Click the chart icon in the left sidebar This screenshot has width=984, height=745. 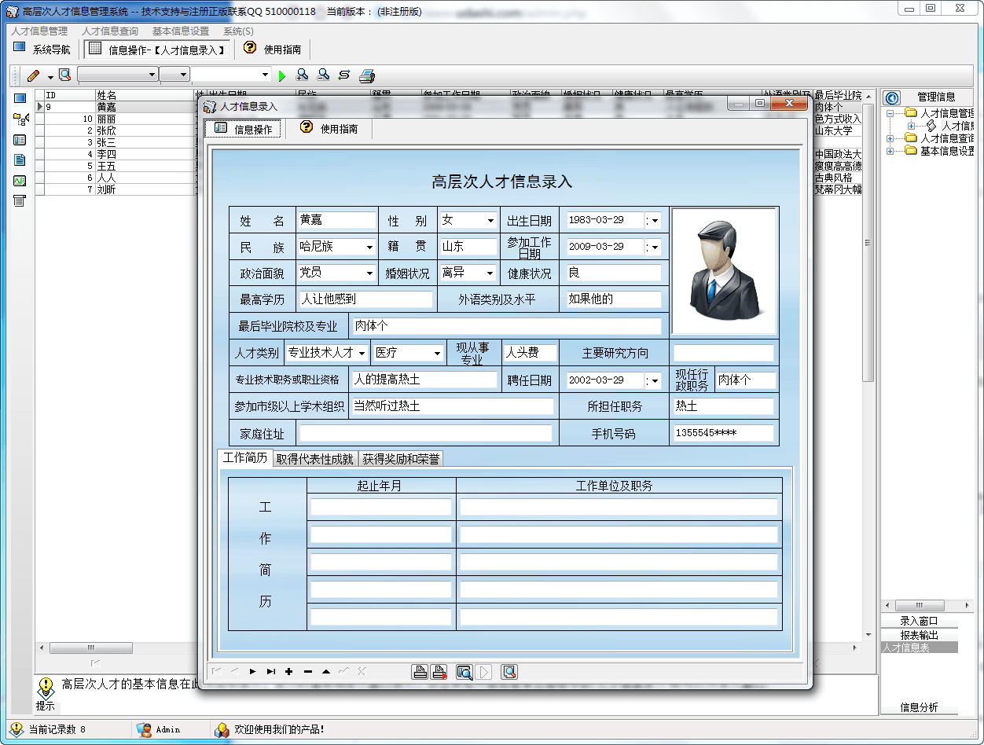17,181
